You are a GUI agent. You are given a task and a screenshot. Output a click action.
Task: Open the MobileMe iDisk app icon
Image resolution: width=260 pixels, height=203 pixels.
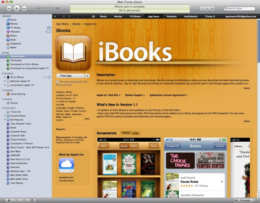click(x=66, y=166)
